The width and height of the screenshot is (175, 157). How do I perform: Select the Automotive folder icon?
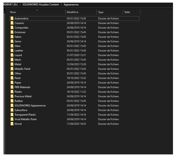pyautogui.click(x=12, y=19)
